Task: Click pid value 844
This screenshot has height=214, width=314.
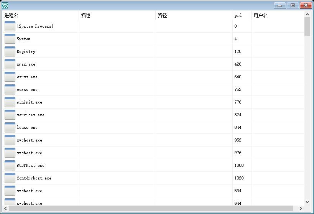Action: click(x=238, y=127)
